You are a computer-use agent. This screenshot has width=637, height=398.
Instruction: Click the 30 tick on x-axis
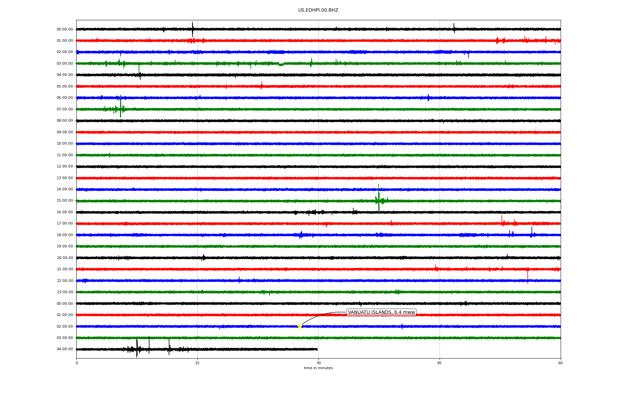click(x=318, y=363)
